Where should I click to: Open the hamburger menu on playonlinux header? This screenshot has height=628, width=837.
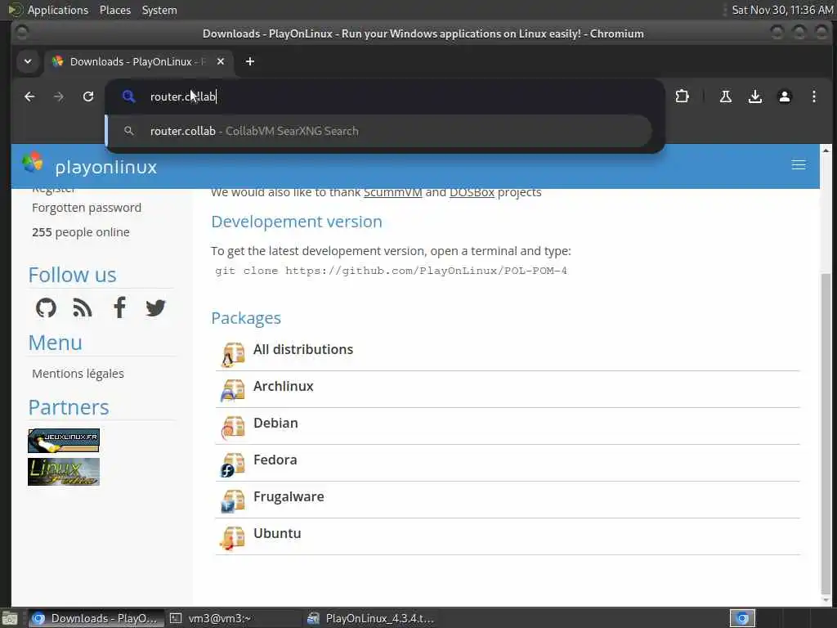pyautogui.click(x=799, y=165)
